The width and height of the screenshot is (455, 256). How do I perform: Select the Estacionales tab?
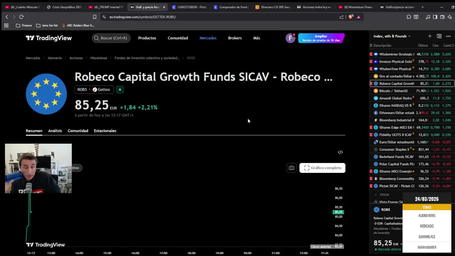click(x=105, y=131)
